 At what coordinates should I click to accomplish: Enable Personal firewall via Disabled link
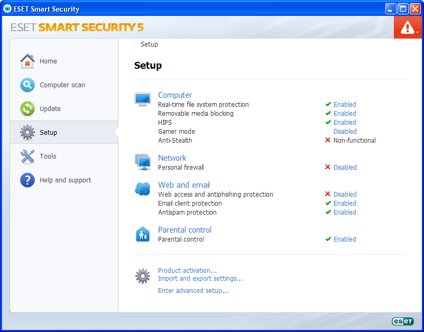click(345, 168)
